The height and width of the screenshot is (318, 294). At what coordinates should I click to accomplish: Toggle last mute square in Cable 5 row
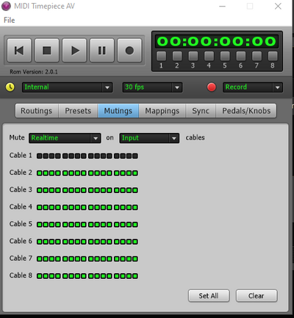[135, 225]
